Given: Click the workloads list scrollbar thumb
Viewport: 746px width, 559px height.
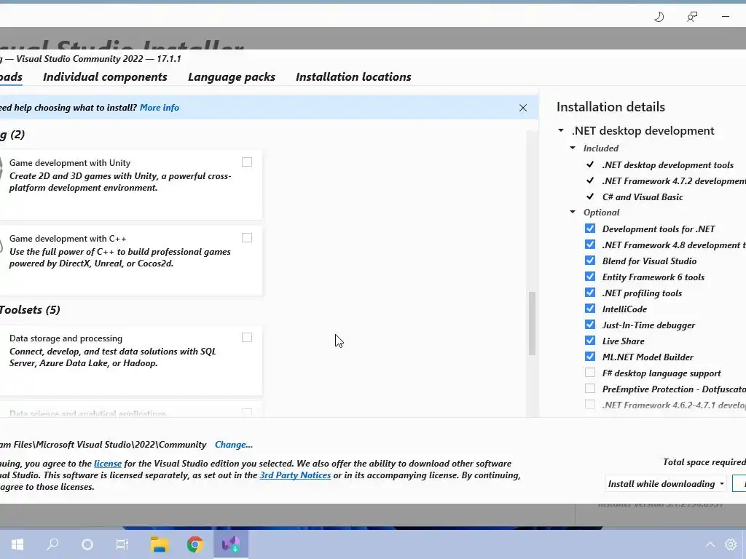Looking at the screenshot, I should (532, 323).
